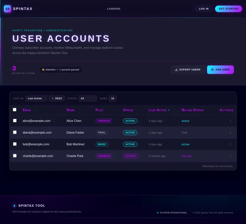
Task: Click the 'Showing 4 of 4 account(s)' text
Action: point(218,166)
